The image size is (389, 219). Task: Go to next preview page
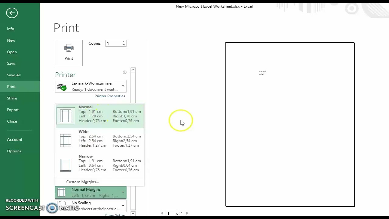click(187, 213)
